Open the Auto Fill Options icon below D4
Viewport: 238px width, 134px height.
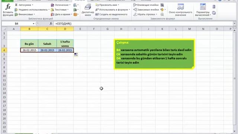click(x=76, y=55)
